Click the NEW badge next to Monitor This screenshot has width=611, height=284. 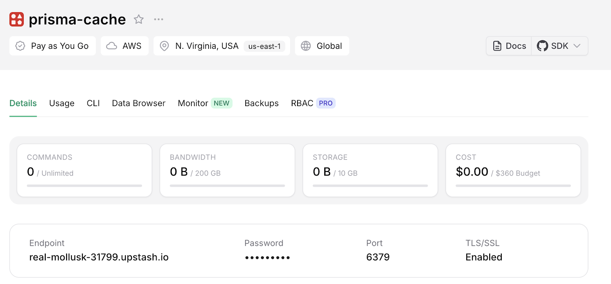[221, 103]
